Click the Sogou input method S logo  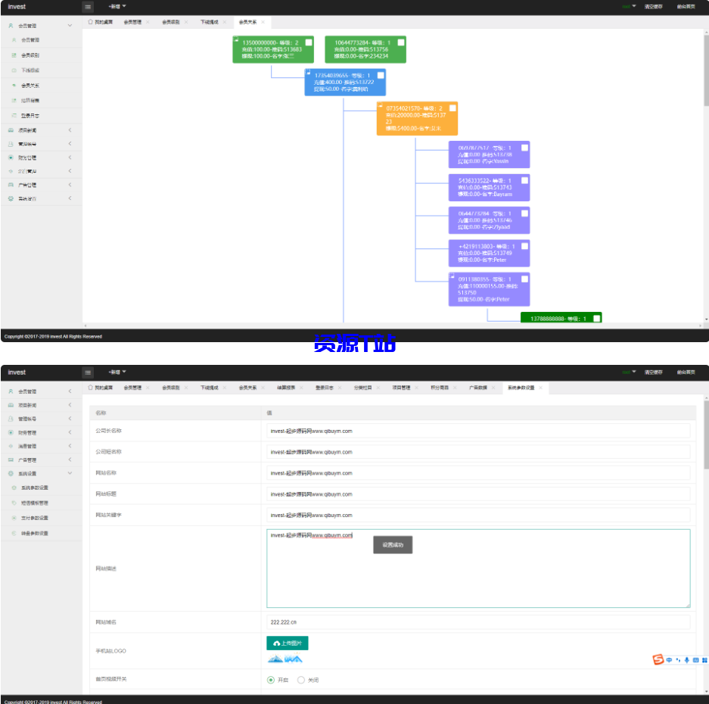click(658, 660)
